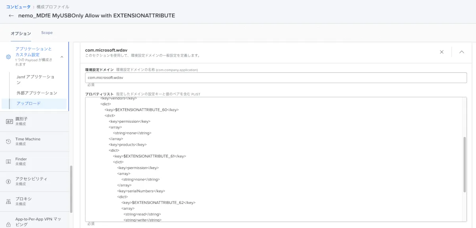Click the プロパティリスト label
Viewport: 476px width, 228px height.
click(x=99, y=94)
